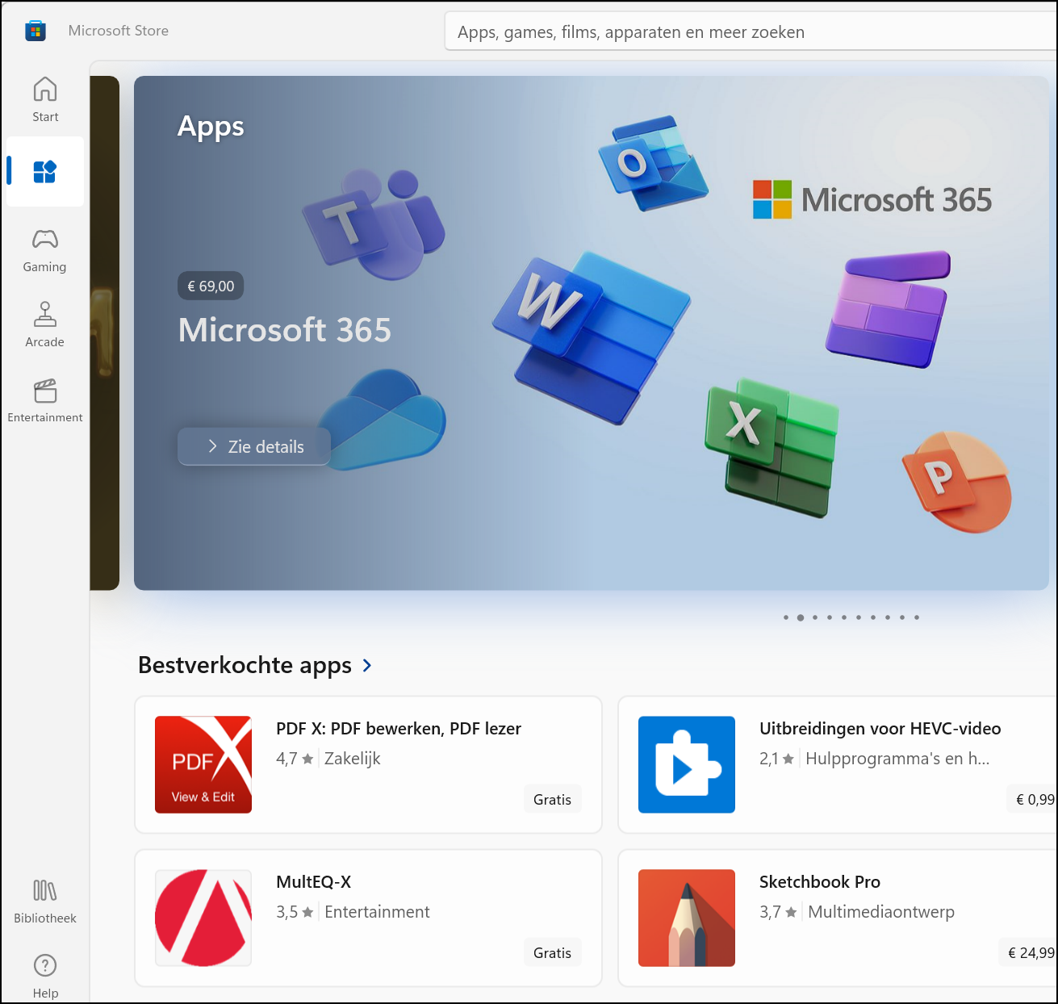Click the Entertainment category on MultEQ-X
This screenshot has height=1004, width=1058.
[x=377, y=912]
